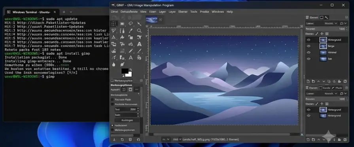Image resolution: width=354 pixels, height=147 pixels.
Task: Open Nowsch. mode dropdown below Kanäle tab
Action: [x=331, y=93]
